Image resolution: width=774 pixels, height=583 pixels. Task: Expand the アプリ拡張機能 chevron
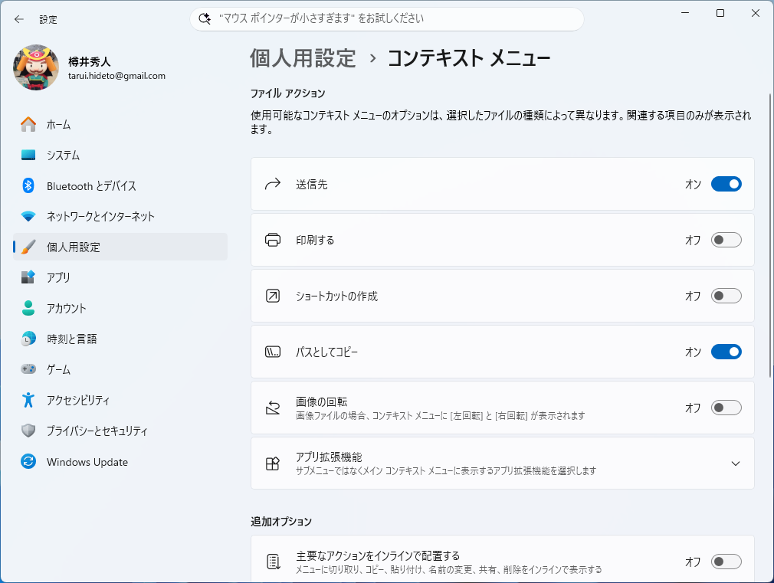click(736, 463)
